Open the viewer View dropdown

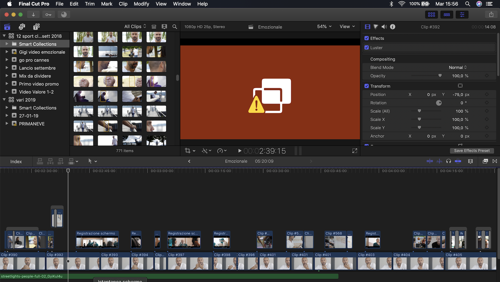coord(347,27)
